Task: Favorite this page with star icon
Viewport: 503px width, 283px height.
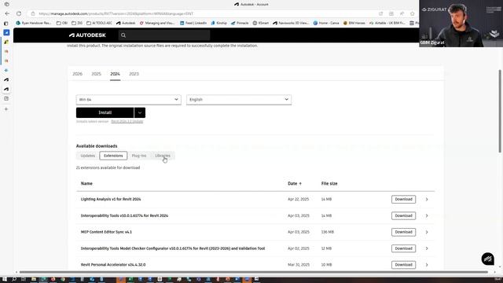Action: 412,14
